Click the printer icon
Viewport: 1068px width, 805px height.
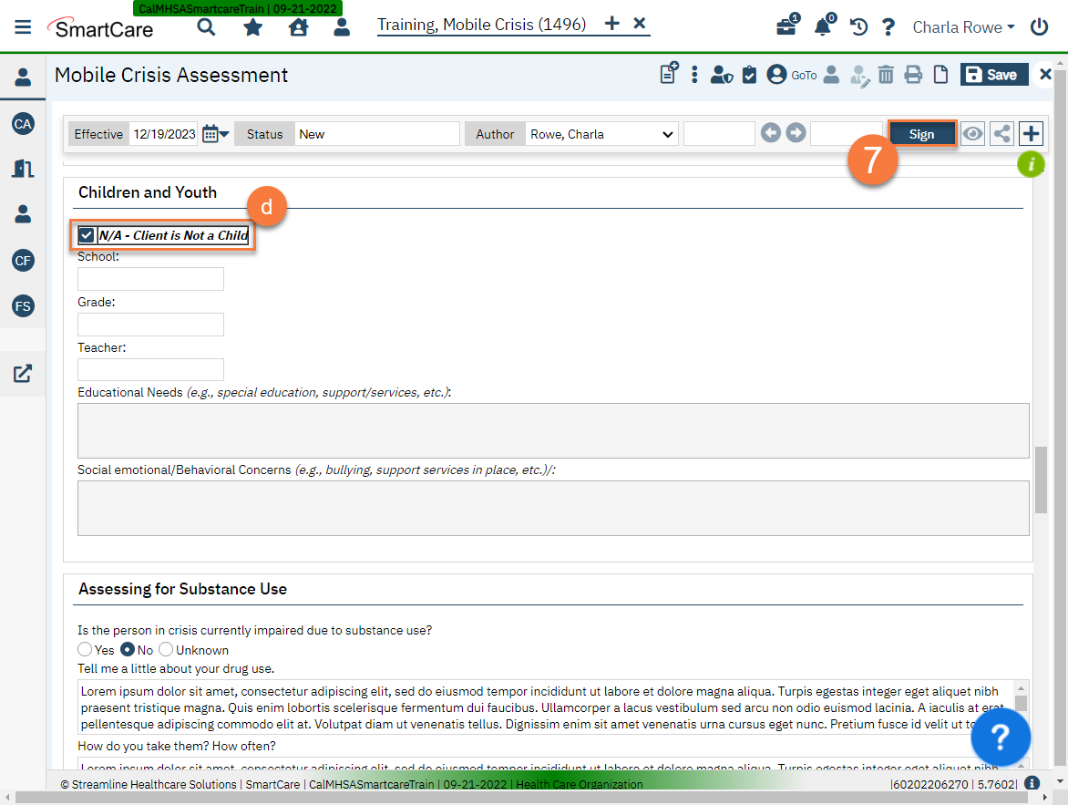(913, 76)
